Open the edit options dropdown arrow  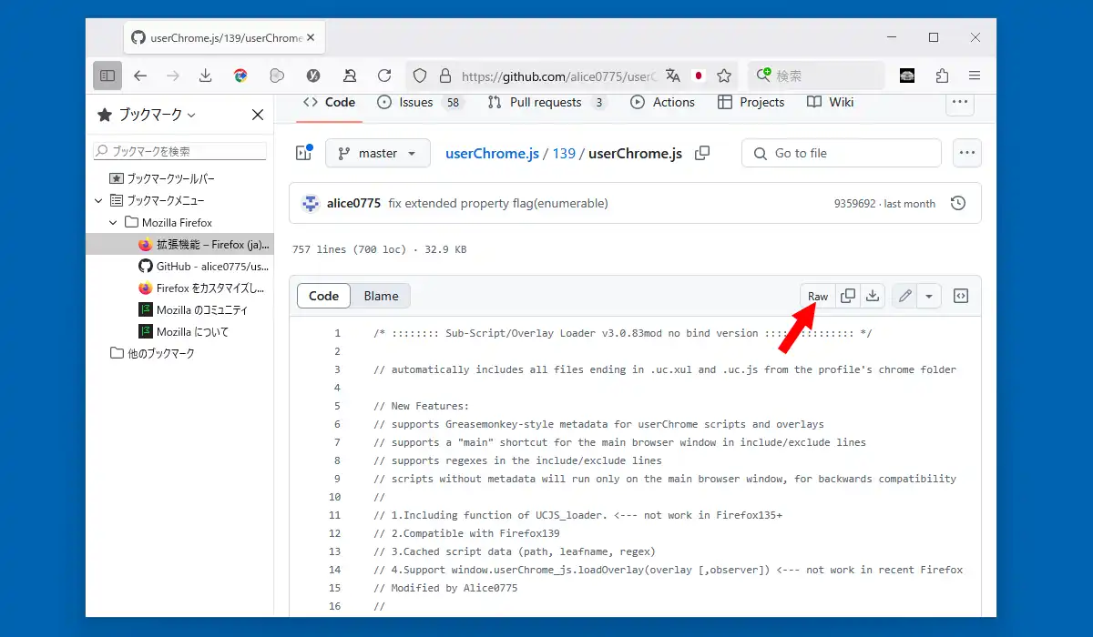928,296
